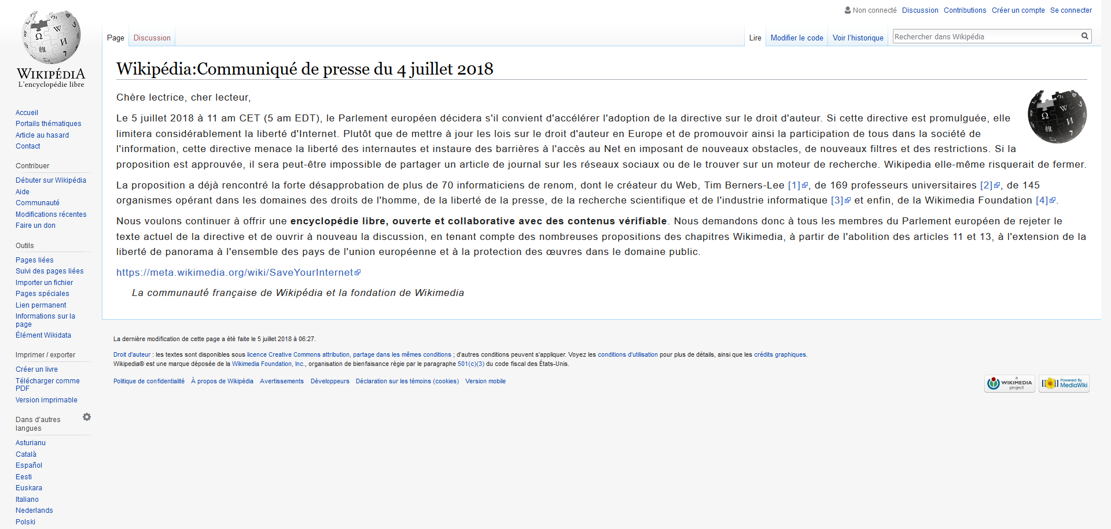The image size is (1111, 529).
Task: Open the Aide link
Action: coord(23,192)
